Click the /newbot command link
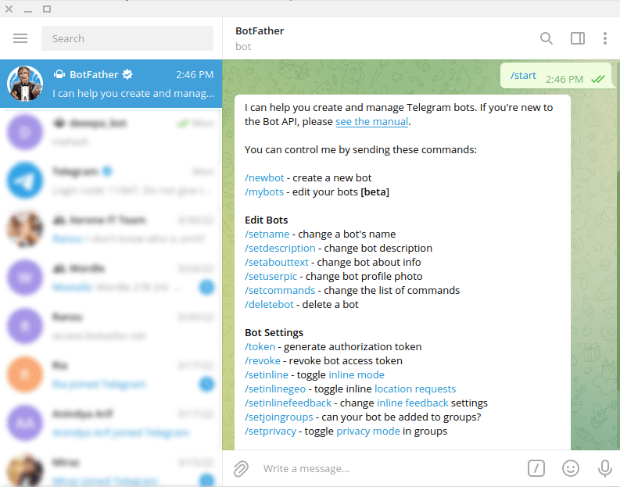This screenshot has width=620, height=487. (264, 177)
